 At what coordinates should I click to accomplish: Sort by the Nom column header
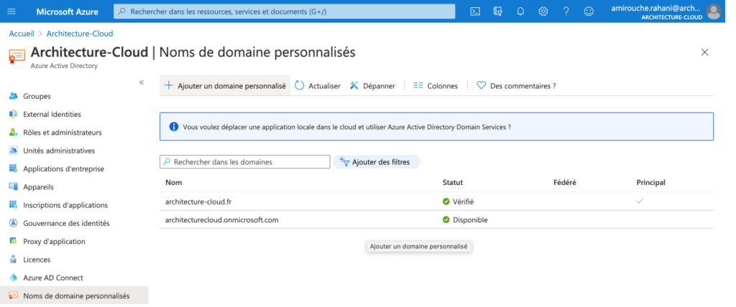[174, 182]
